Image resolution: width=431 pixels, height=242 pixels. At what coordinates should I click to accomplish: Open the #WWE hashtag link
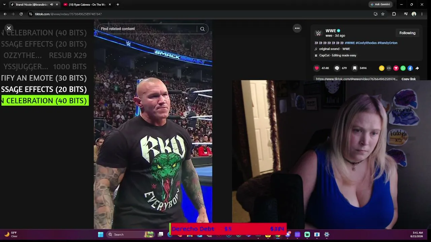(x=350, y=43)
